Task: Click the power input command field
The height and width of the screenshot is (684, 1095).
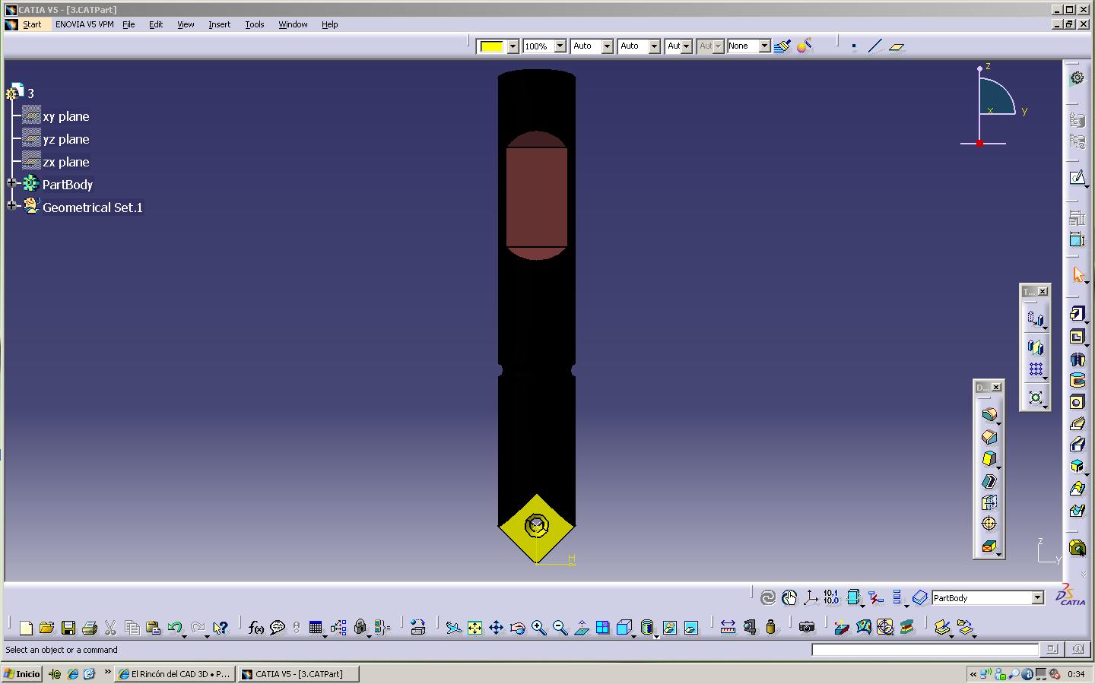Action: coord(925,650)
